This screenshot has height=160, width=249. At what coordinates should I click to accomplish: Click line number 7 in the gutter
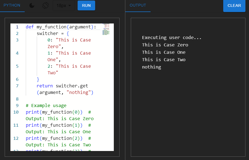[x=17, y=86]
